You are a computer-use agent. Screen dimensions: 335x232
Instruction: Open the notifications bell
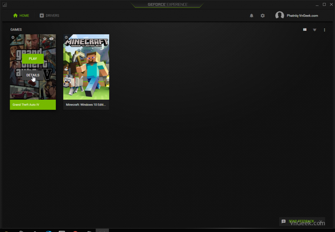pos(252,16)
